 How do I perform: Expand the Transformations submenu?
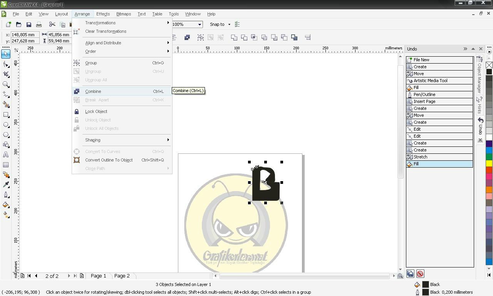tap(122, 23)
